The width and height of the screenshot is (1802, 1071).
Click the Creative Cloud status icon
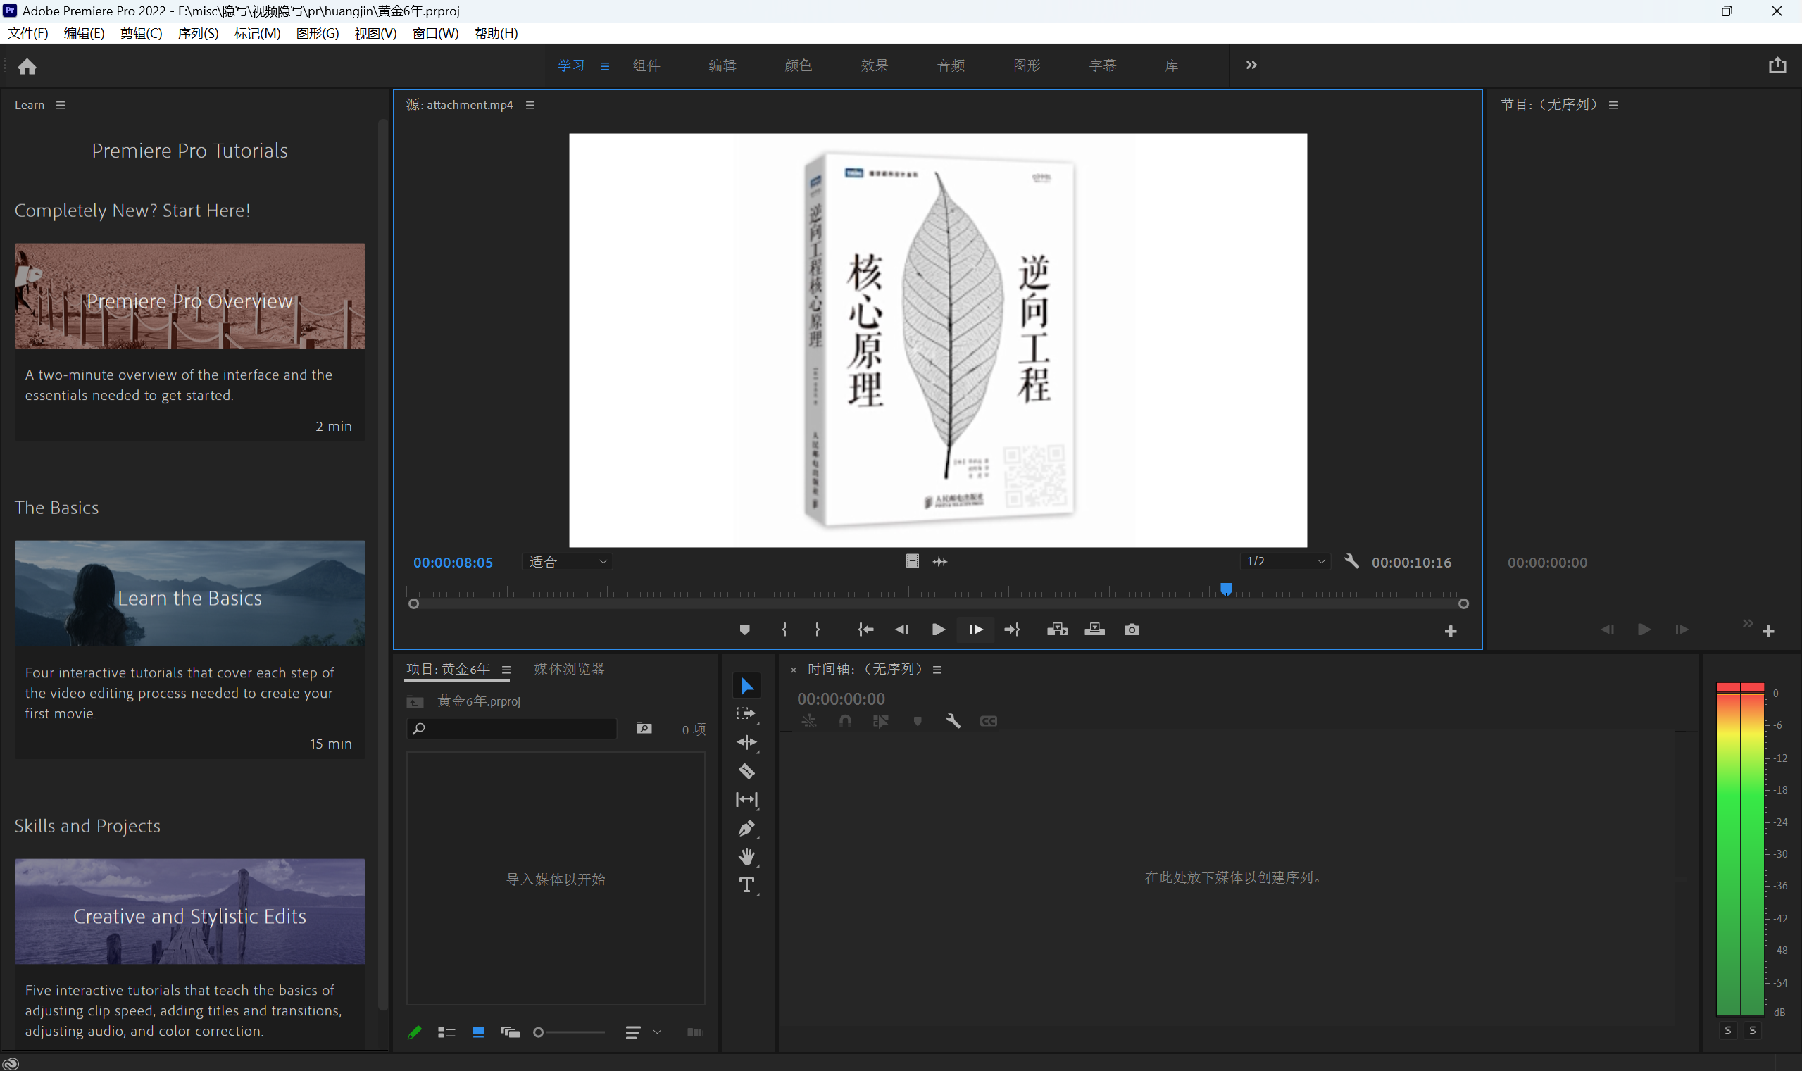[11, 1063]
